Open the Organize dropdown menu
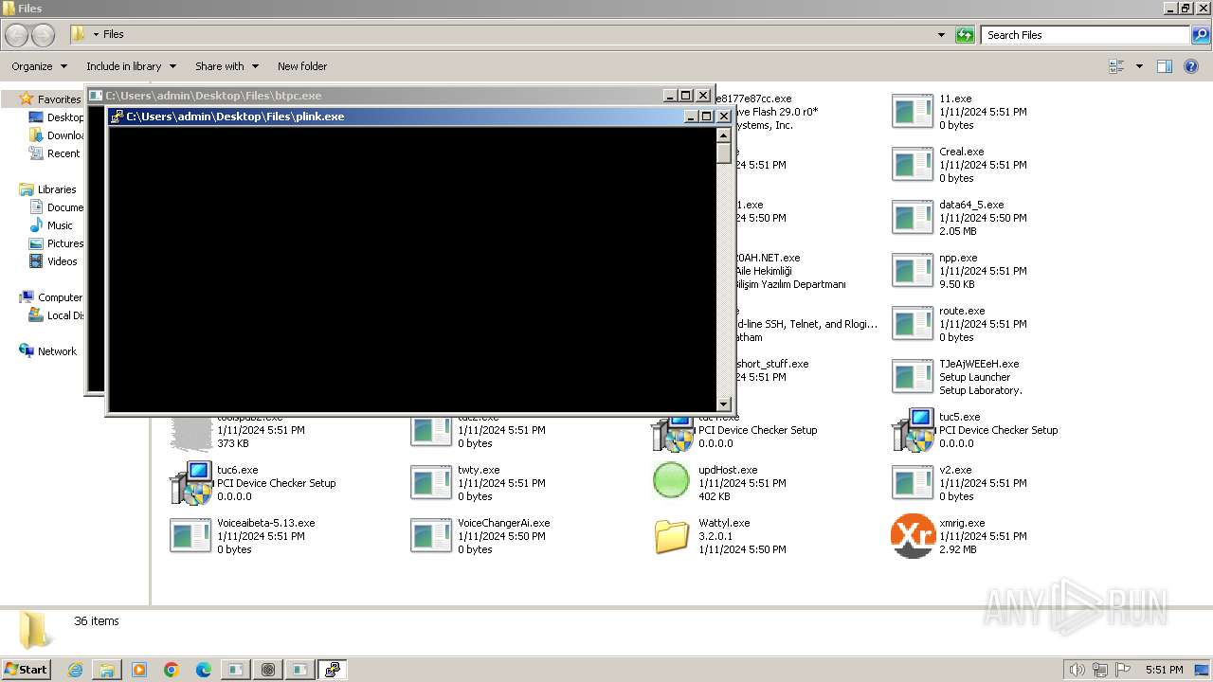 tap(39, 66)
